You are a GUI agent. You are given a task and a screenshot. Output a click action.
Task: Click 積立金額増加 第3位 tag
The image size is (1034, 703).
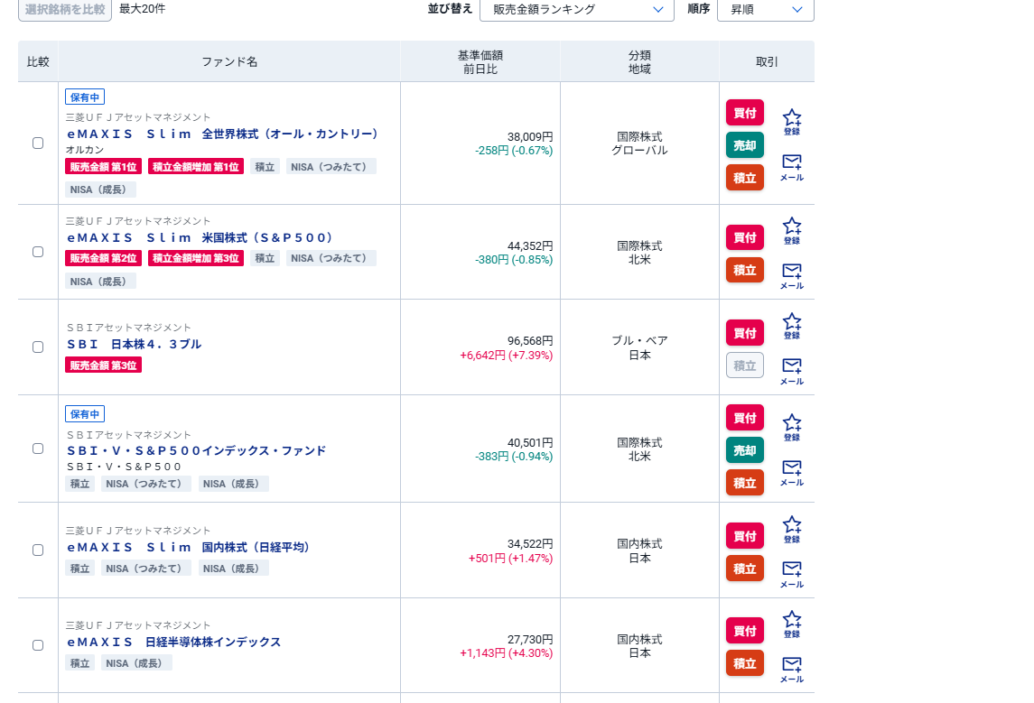(x=196, y=258)
